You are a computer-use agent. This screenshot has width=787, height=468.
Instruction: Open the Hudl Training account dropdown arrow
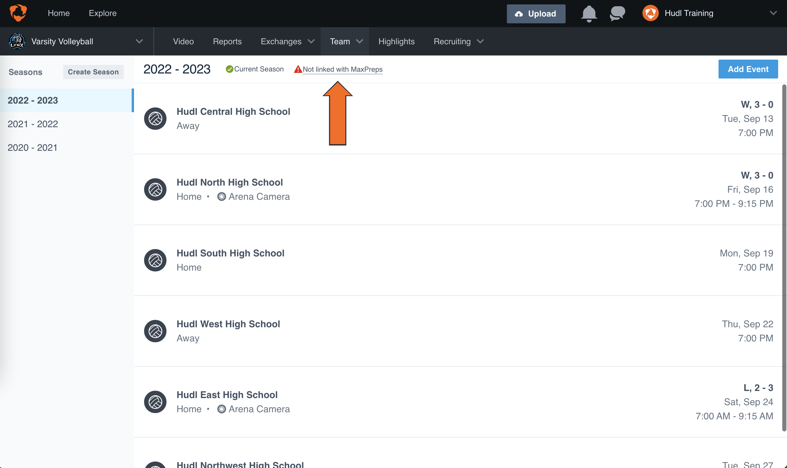(x=773, y=13)
